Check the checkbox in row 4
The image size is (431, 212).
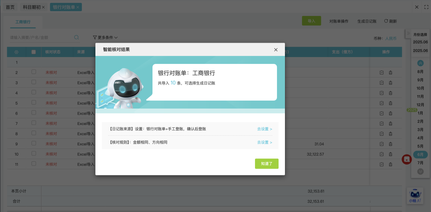[34, 92]
